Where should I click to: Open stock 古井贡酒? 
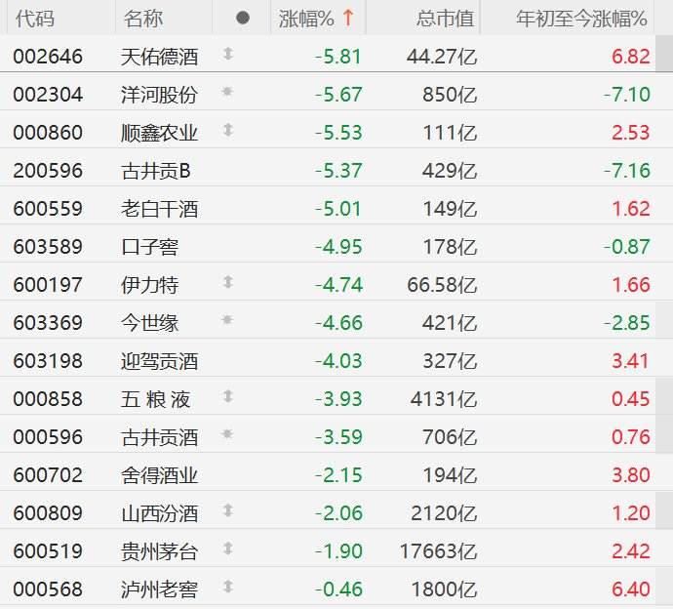click(x=159, y=437)
